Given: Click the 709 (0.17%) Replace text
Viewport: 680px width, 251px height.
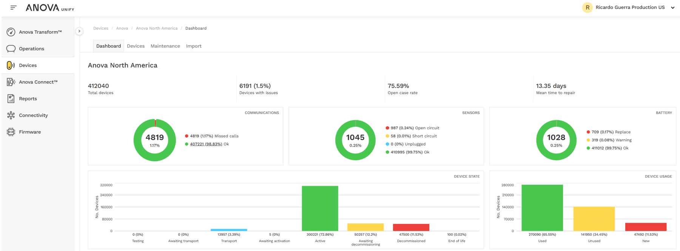Looking at the screenshot, I should click(x=611, y=132).
